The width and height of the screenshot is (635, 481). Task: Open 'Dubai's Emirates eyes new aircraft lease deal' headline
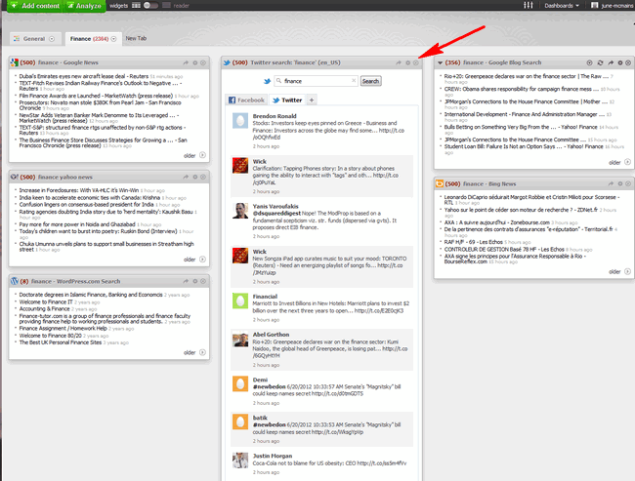[x=84, y=76]
